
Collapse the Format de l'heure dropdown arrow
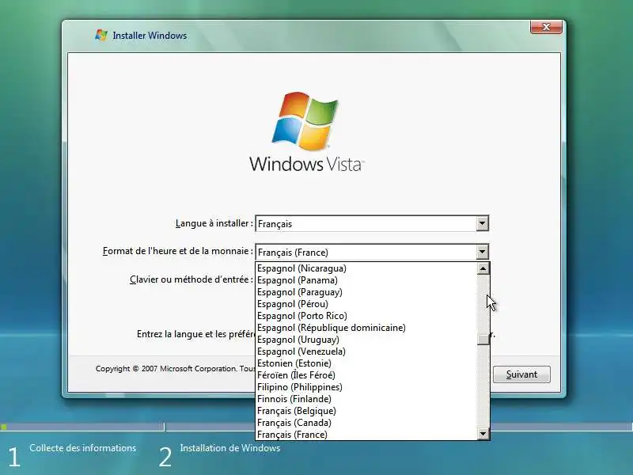(x=482, y=252)
